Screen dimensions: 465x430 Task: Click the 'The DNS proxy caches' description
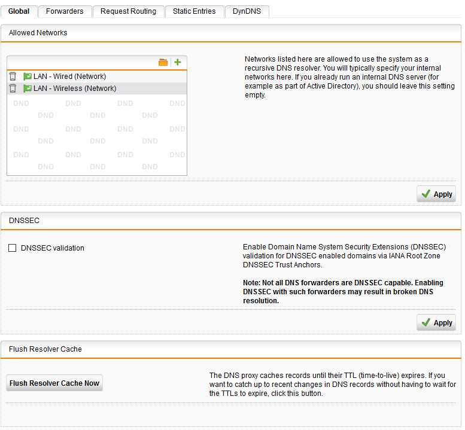332,385
